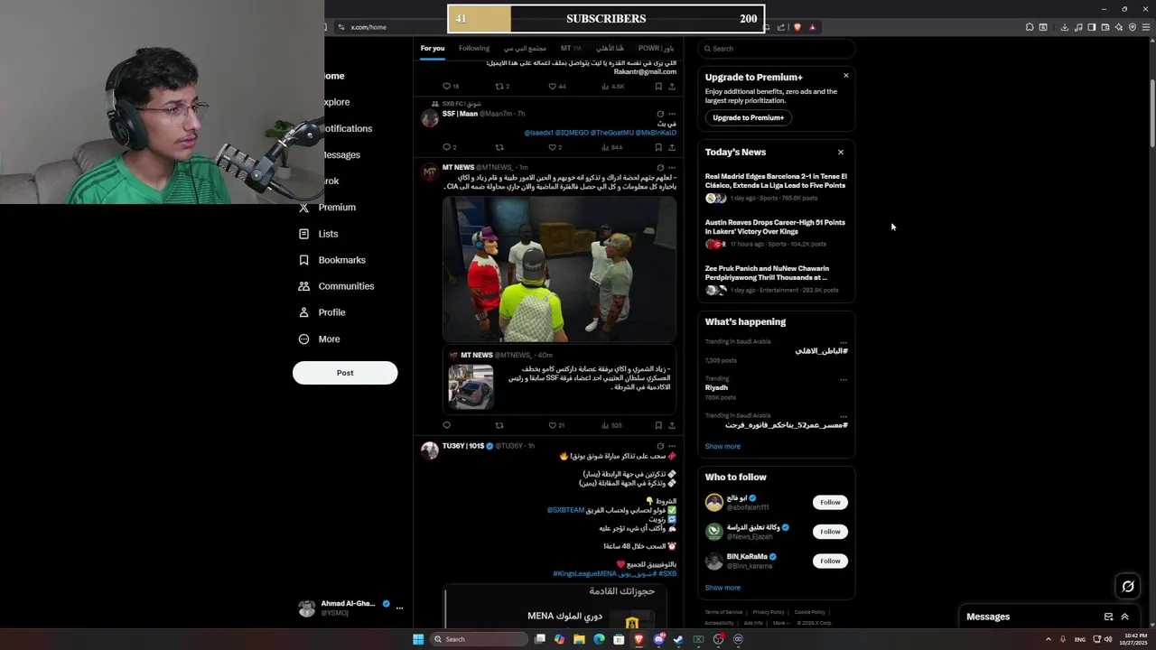The width and height of the screenshot is (1156, 650).
Task: Share the SSF | Maan post
Action: pos(671,147)
